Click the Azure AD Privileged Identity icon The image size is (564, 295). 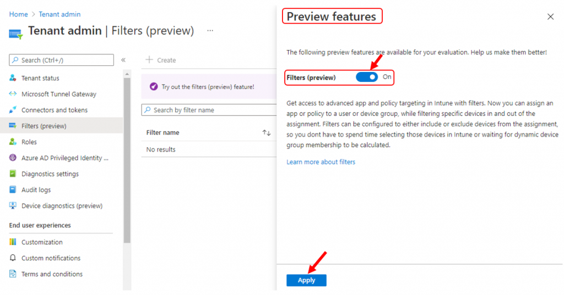tap(13, 158)
